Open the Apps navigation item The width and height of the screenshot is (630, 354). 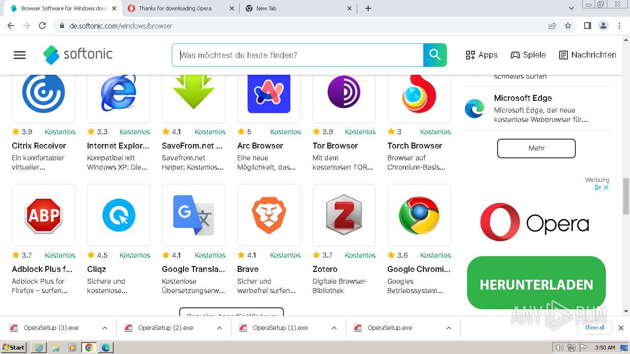(x=482, y=55)
